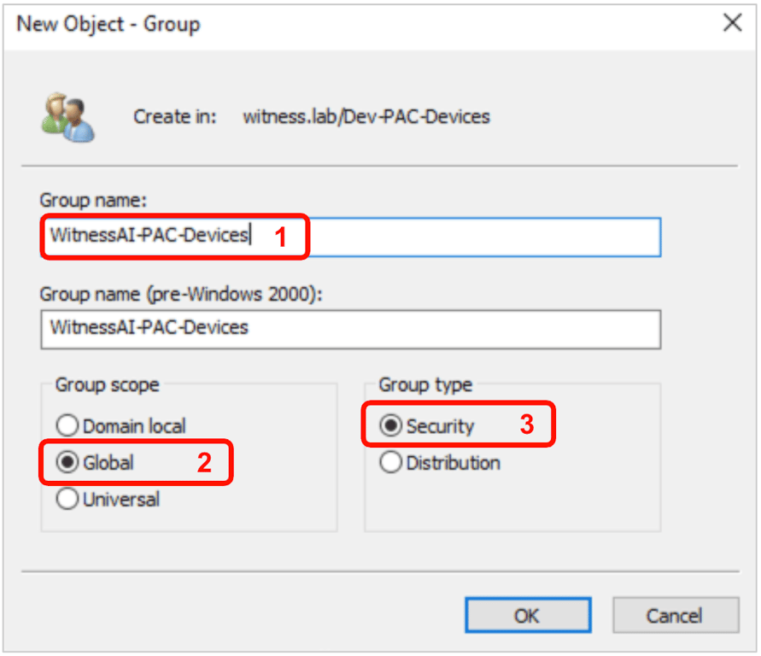Click the 'Group type' section heading
Image resolution: width=761 pixels, height=656 pixels.
pos(425,385)
